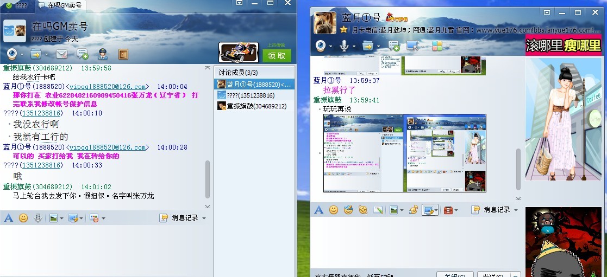Expand message blocking dropdown in discussion window

(x=103, y=218)
